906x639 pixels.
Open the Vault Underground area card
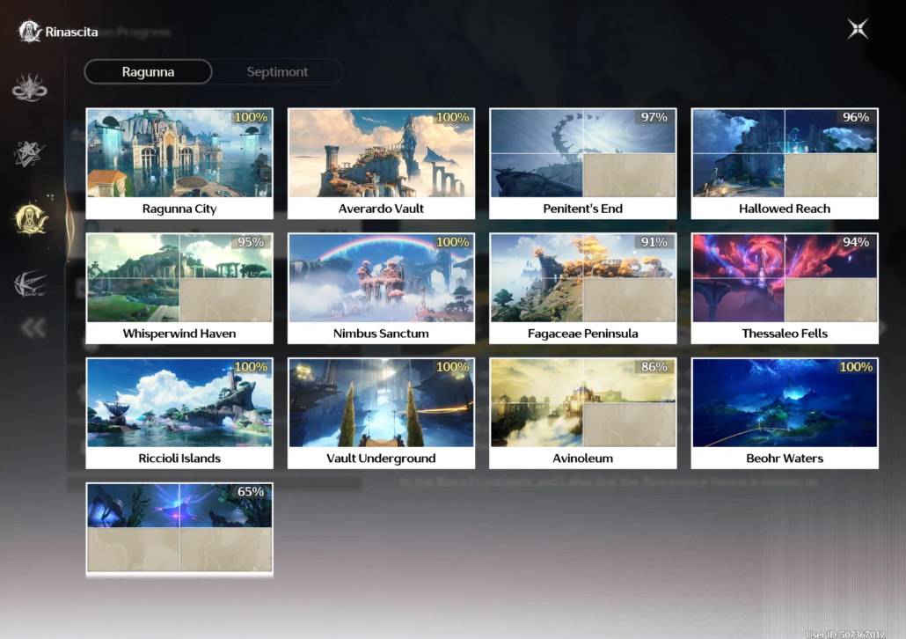pyautogui.click(x=382, y=414)
